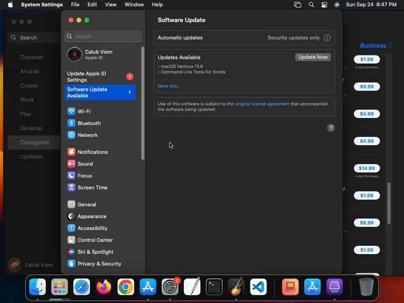Open the System Settings app menu
Image resolution: width=404 pixels, height=303 pixels.
point(42,5)
